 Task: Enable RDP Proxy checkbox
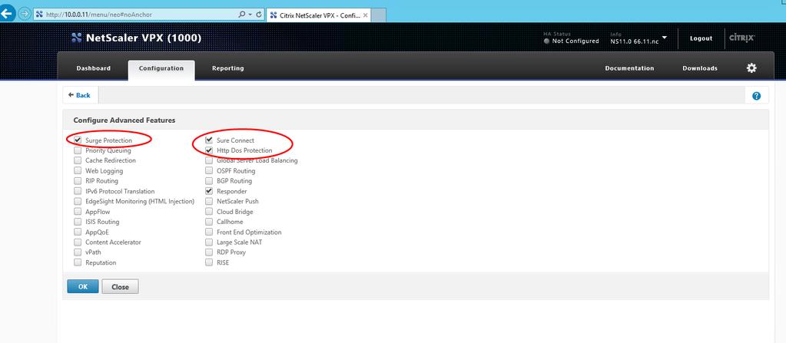(x=208, y=252)
